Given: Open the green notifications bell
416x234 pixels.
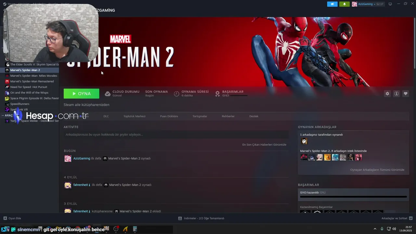Looking at the screenshot, I should point(344,4).
